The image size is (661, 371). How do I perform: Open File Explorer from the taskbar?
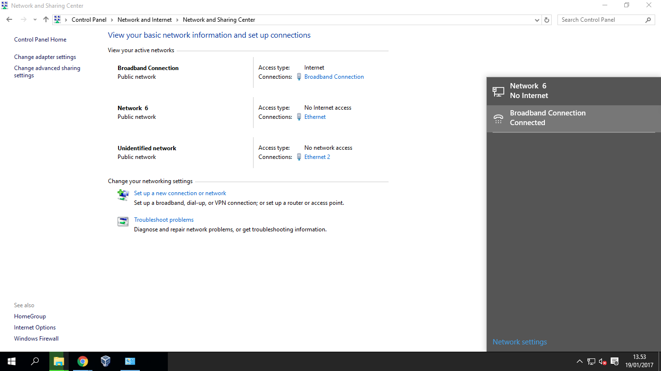[59, 361]
